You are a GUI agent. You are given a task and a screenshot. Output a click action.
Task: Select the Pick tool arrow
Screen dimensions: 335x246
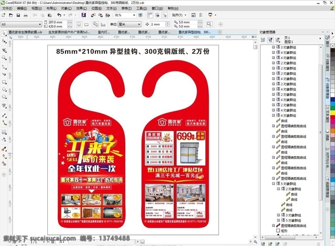(4, 33)
